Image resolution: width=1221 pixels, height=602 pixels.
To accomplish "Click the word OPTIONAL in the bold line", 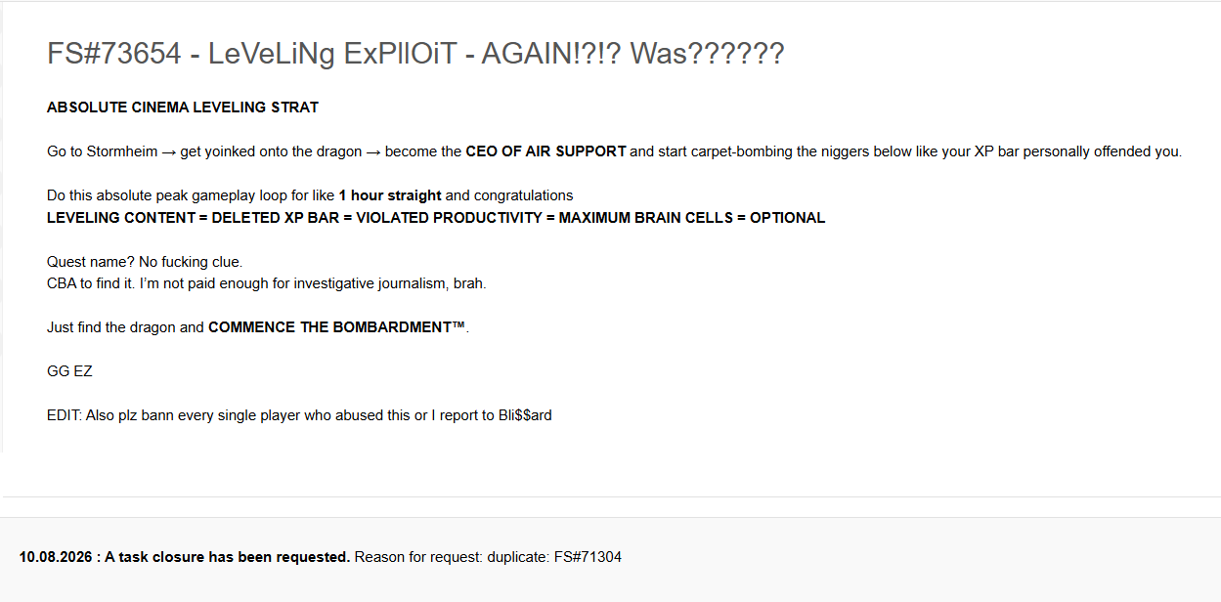I will (788, 218).
